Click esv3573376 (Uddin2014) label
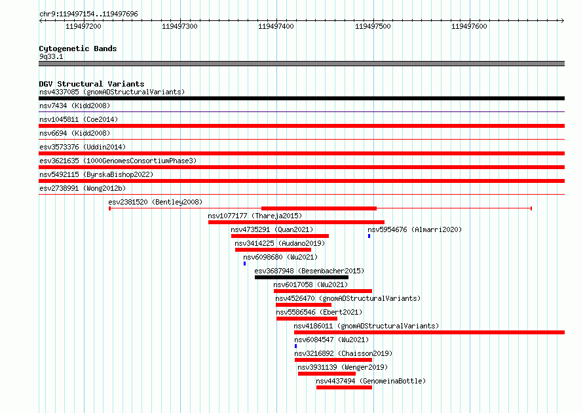Viewport: 583px width, 413px height. (83, 147)
